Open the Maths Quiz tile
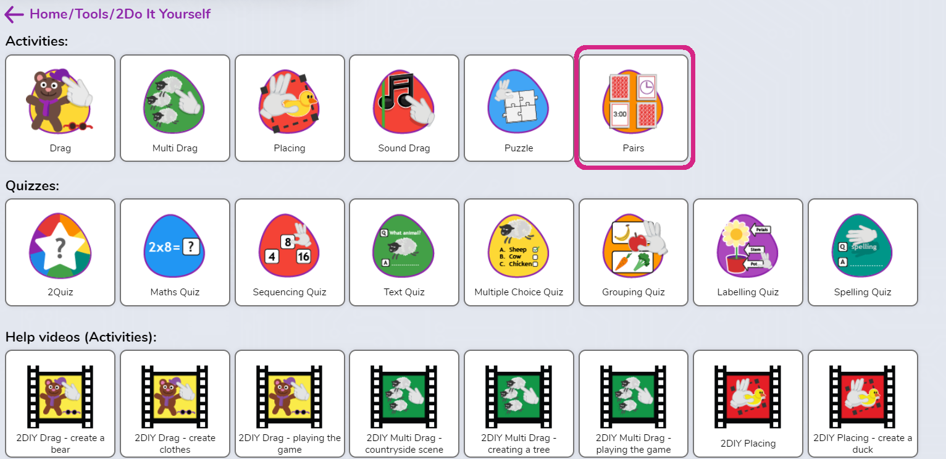 [175, 252]
